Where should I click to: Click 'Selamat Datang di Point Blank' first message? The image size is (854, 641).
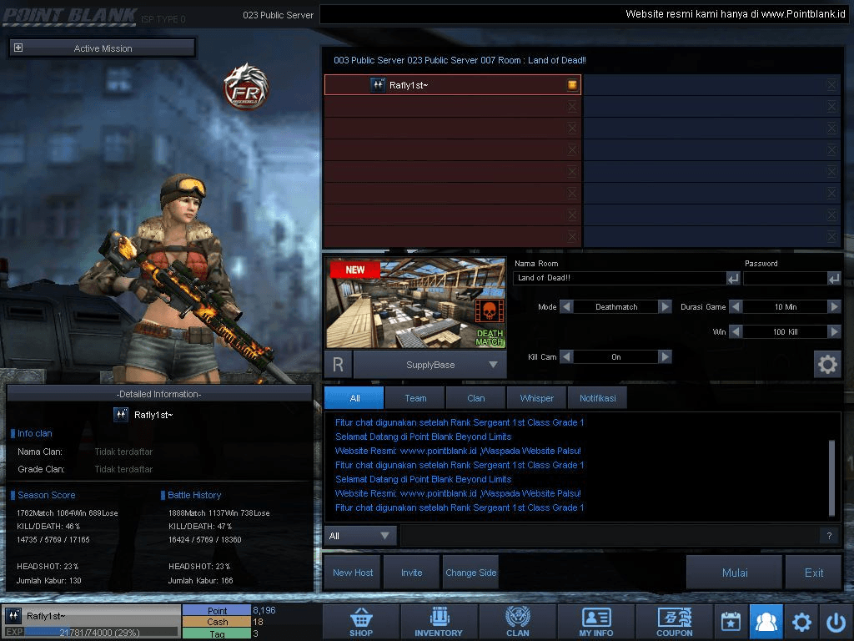(423, 437)
